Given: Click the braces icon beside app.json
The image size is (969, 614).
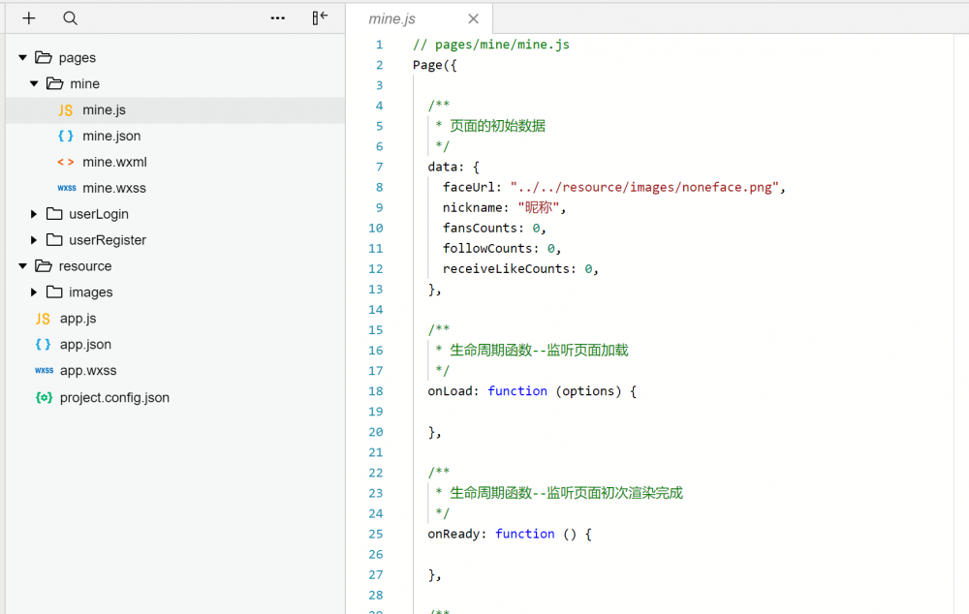Looking at the screenshot, I should (x=43, y=345).
